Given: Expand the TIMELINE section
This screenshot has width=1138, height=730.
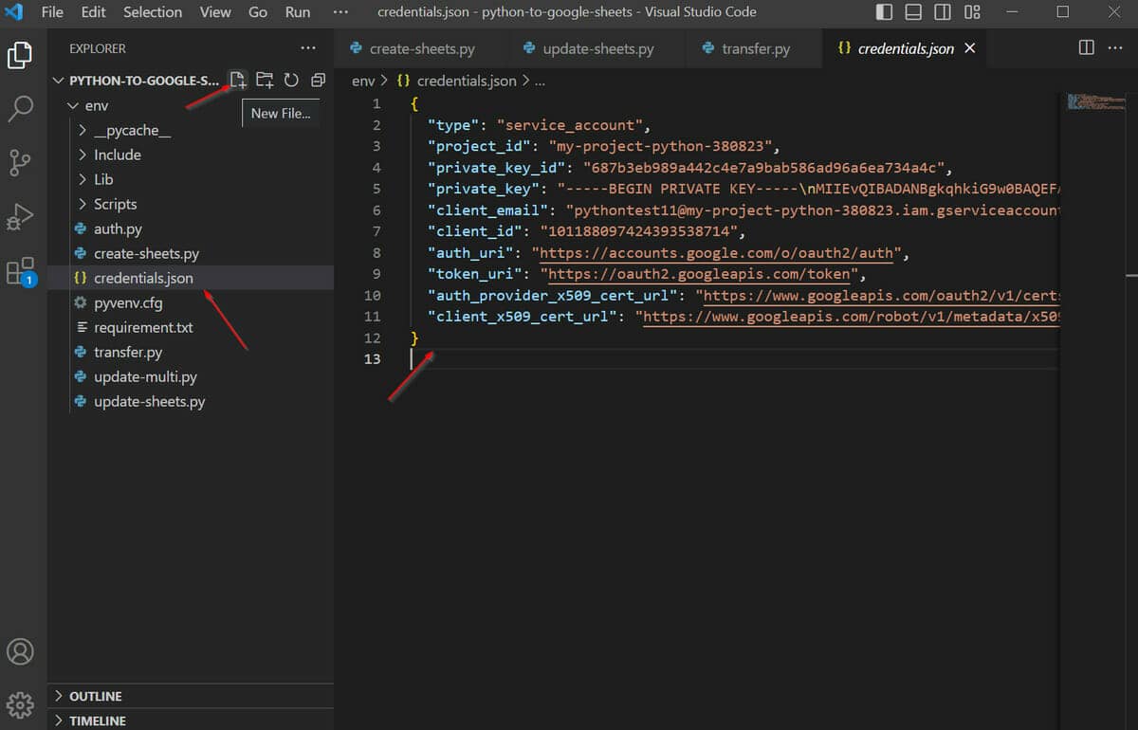Looking at the screenshot, I should click(x=190, y=721).
